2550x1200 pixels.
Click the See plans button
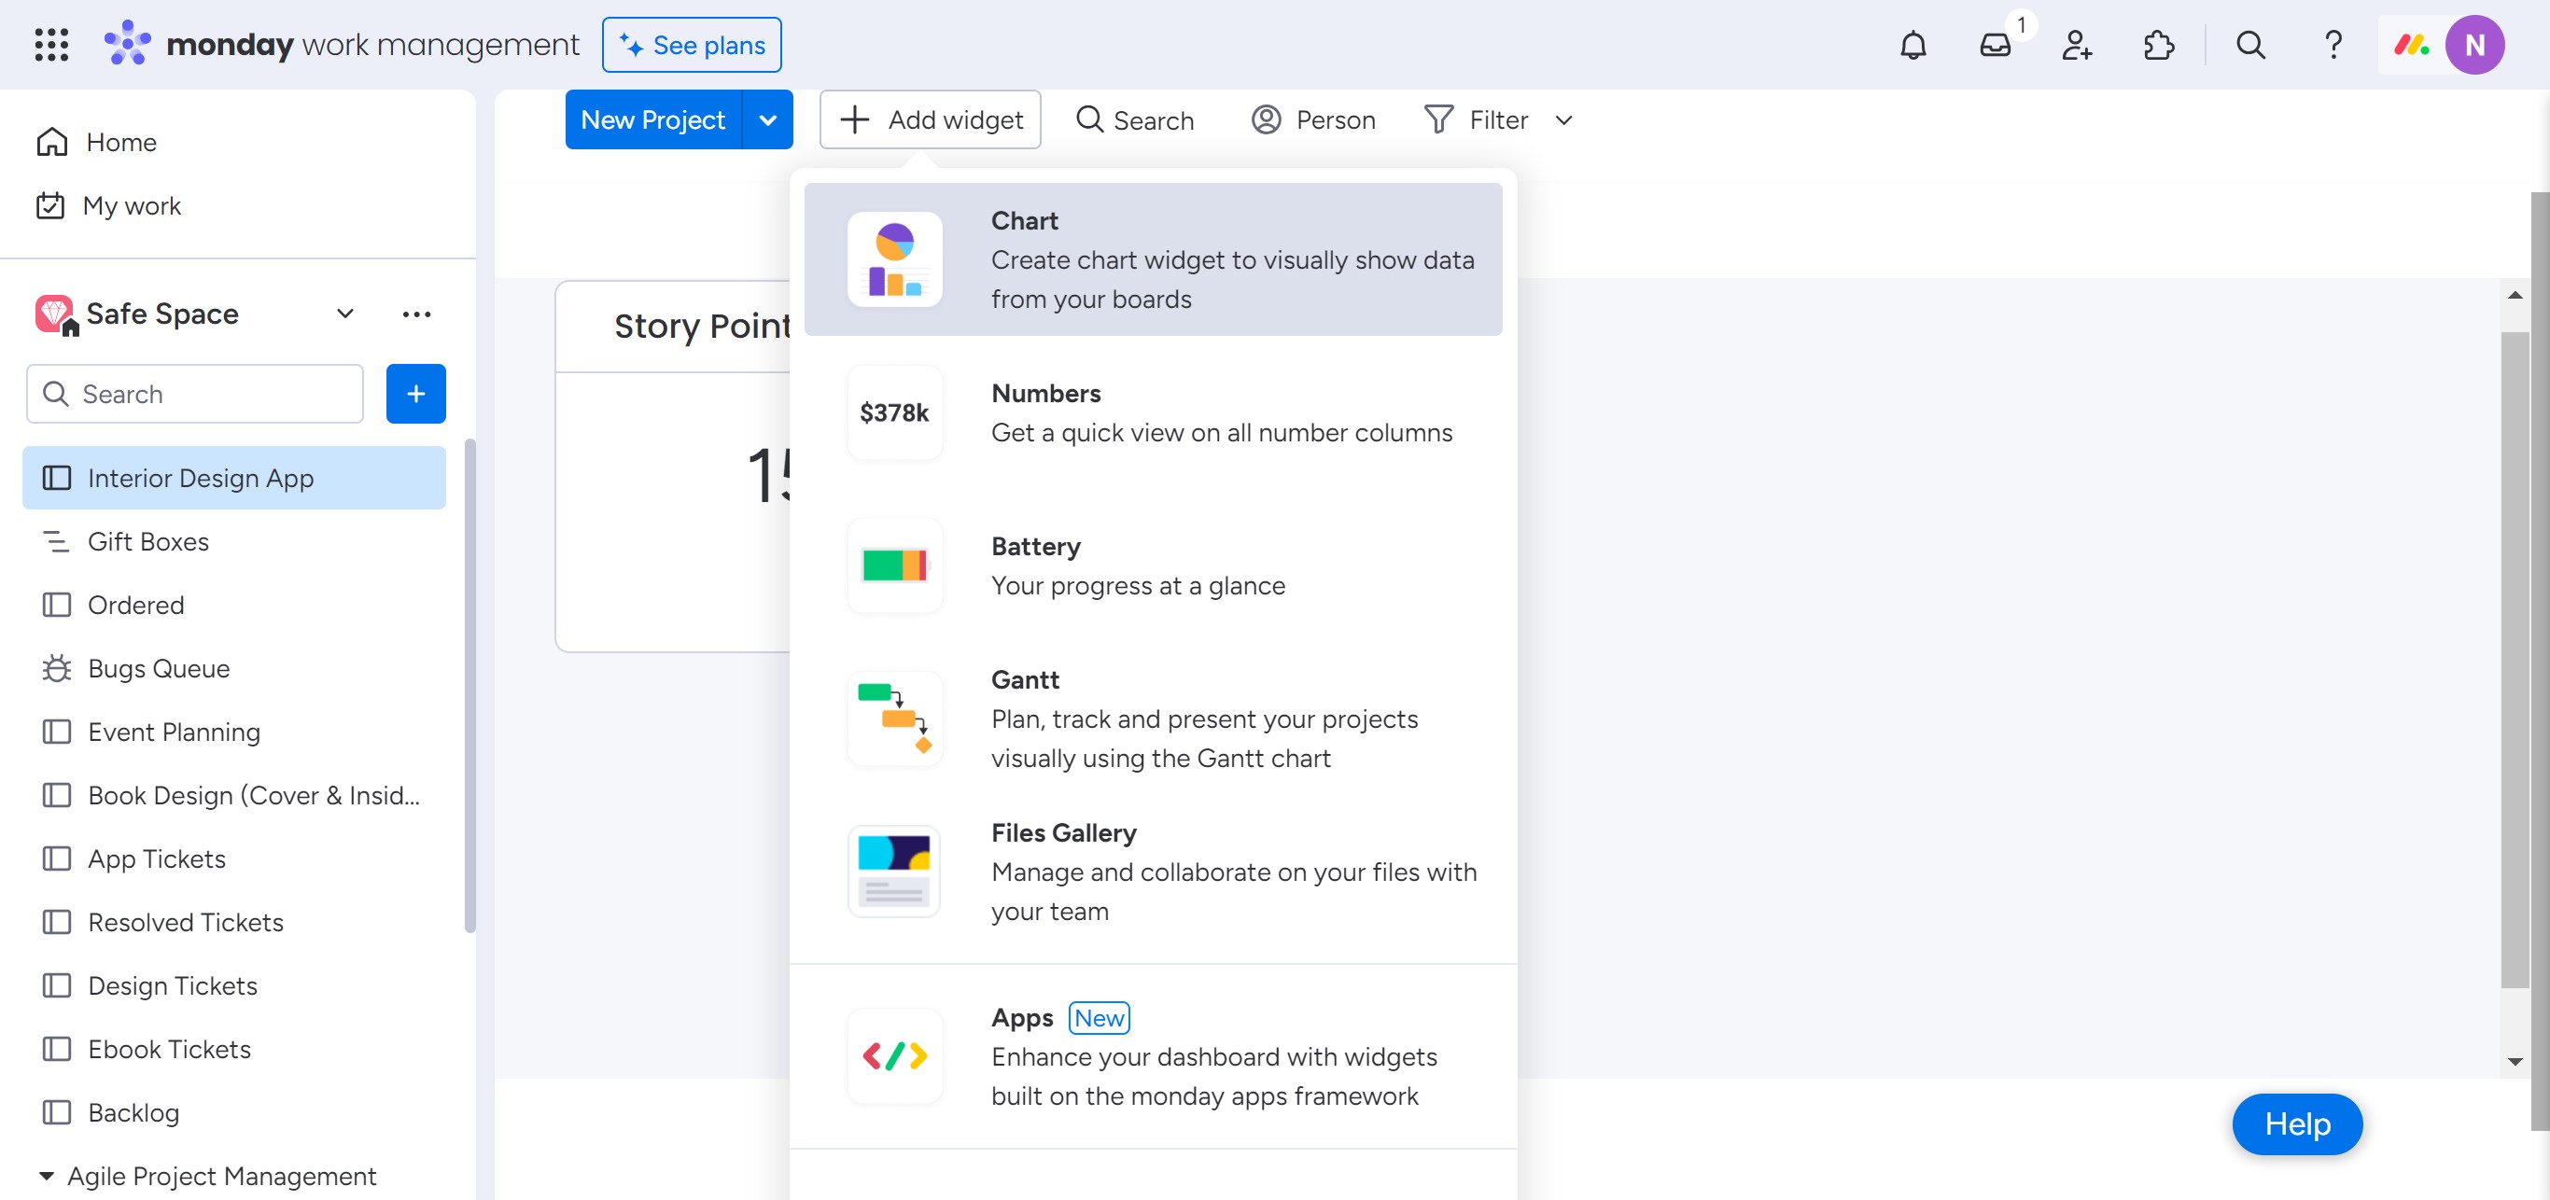[x=691, y=46]
